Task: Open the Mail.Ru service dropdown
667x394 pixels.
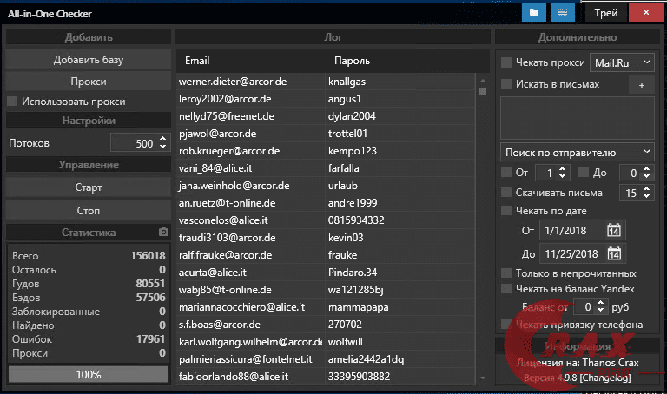Action: 622,62
